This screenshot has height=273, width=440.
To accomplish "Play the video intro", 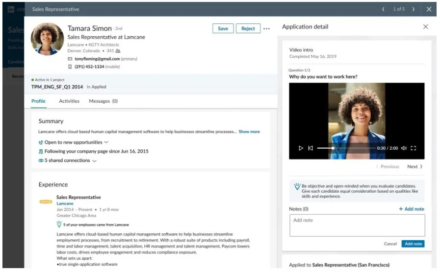I will click(301, 148).
